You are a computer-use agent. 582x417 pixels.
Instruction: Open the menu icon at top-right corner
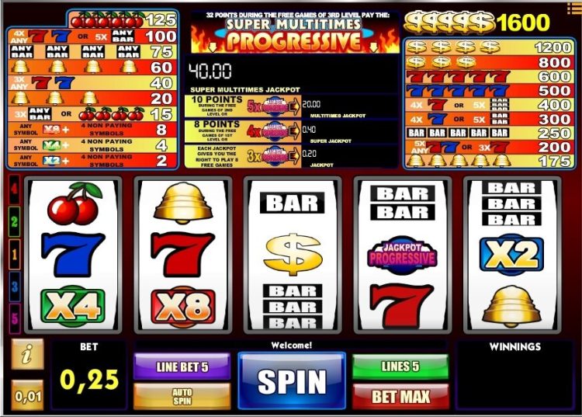click(x=573, y=9)
